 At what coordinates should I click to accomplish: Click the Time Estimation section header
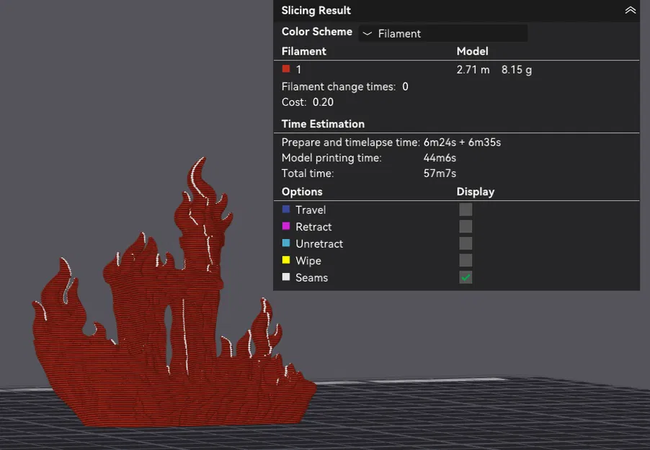click(323, 124)
